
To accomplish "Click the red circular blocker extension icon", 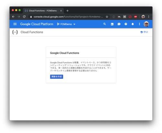I will click(x=130, y=17).
